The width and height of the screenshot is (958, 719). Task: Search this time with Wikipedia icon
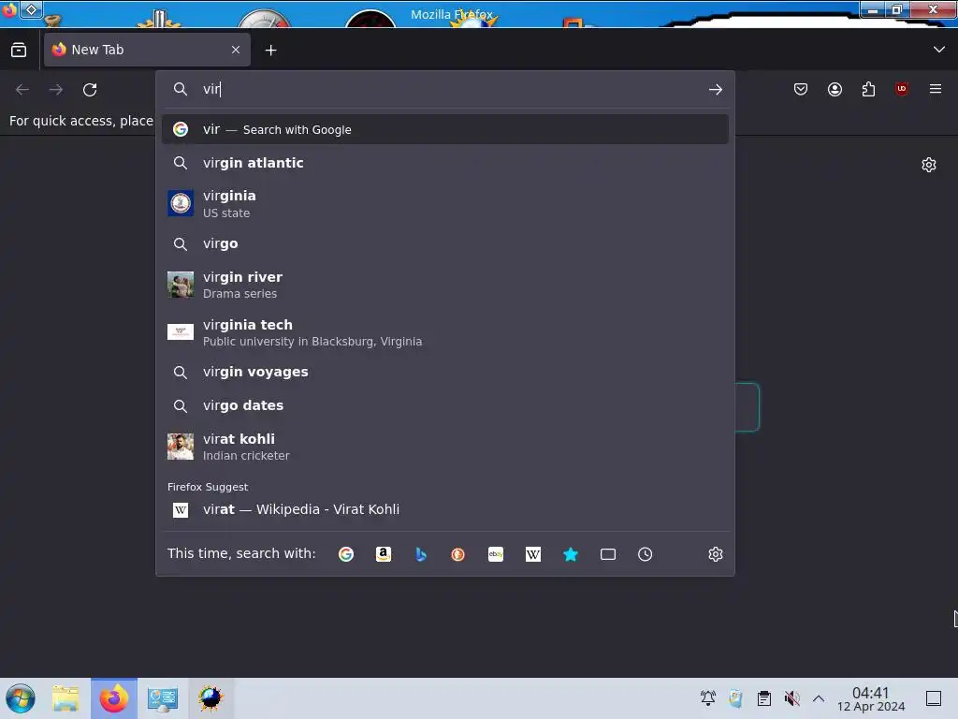coord(532,554)
